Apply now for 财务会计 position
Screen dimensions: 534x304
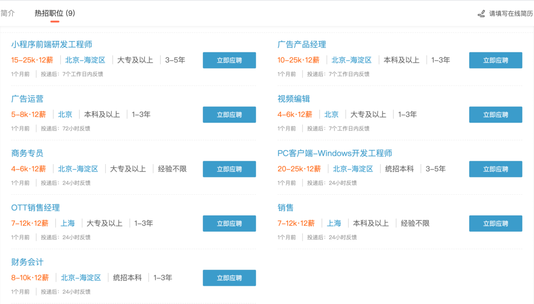(x=229, y=278)
